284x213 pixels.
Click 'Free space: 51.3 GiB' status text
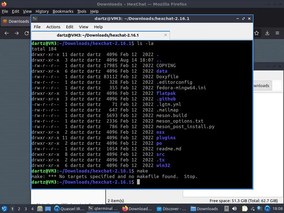[x=244, y=201]
